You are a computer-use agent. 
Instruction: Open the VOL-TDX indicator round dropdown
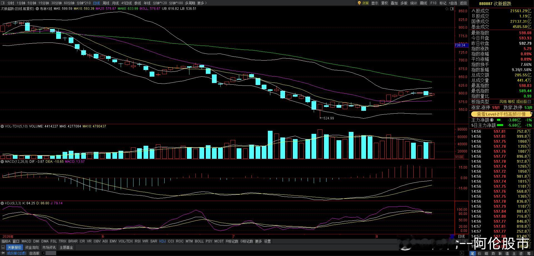pyautogui.click(x=2, y=126)
